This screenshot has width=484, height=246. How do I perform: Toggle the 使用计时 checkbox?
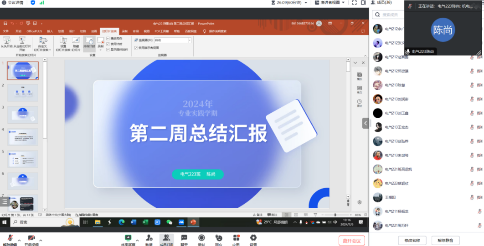click(x=108, y=44)
